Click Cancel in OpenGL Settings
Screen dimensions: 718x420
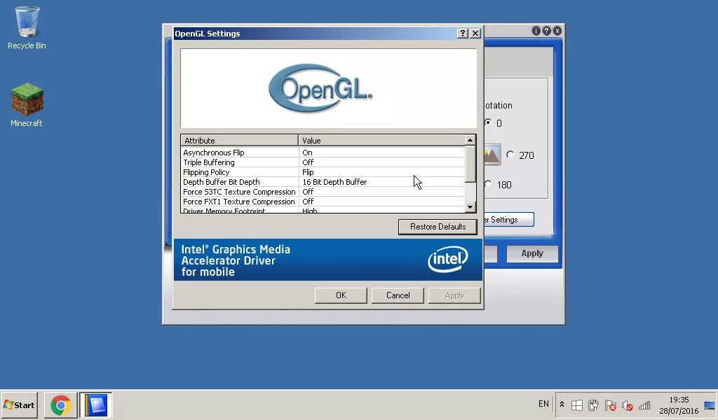398,295
